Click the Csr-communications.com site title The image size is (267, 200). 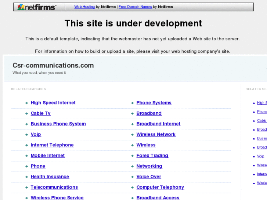(x=53, y=65)
